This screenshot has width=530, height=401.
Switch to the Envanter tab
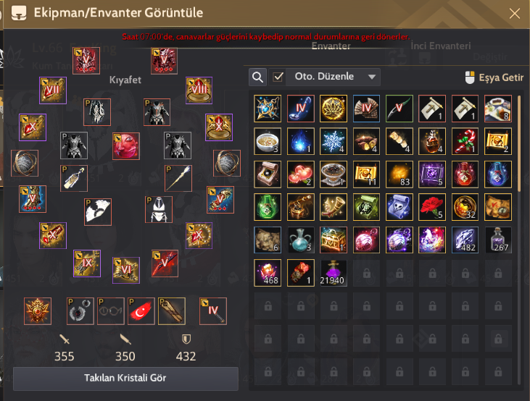click(331, 46)
